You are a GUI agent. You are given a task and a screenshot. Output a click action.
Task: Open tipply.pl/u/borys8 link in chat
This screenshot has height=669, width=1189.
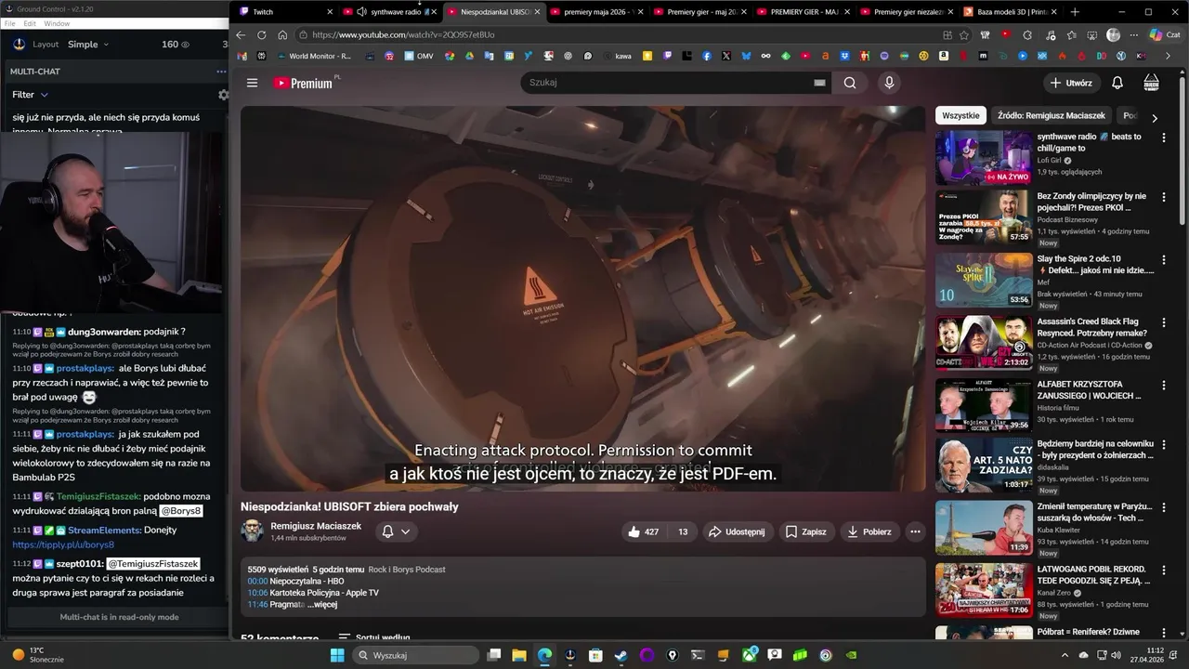click(63, 544)
